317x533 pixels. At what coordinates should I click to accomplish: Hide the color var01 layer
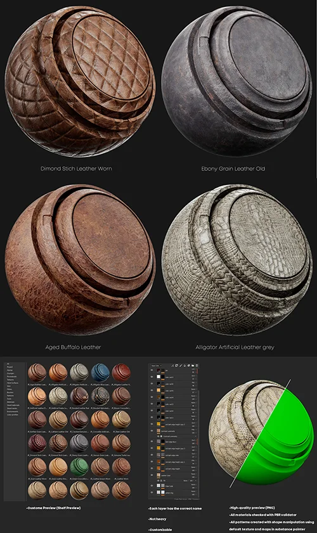(152, 417)
